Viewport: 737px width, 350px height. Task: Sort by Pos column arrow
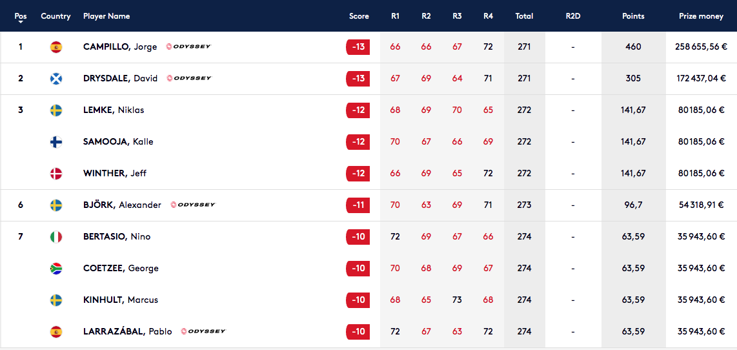tap(20, 22)
